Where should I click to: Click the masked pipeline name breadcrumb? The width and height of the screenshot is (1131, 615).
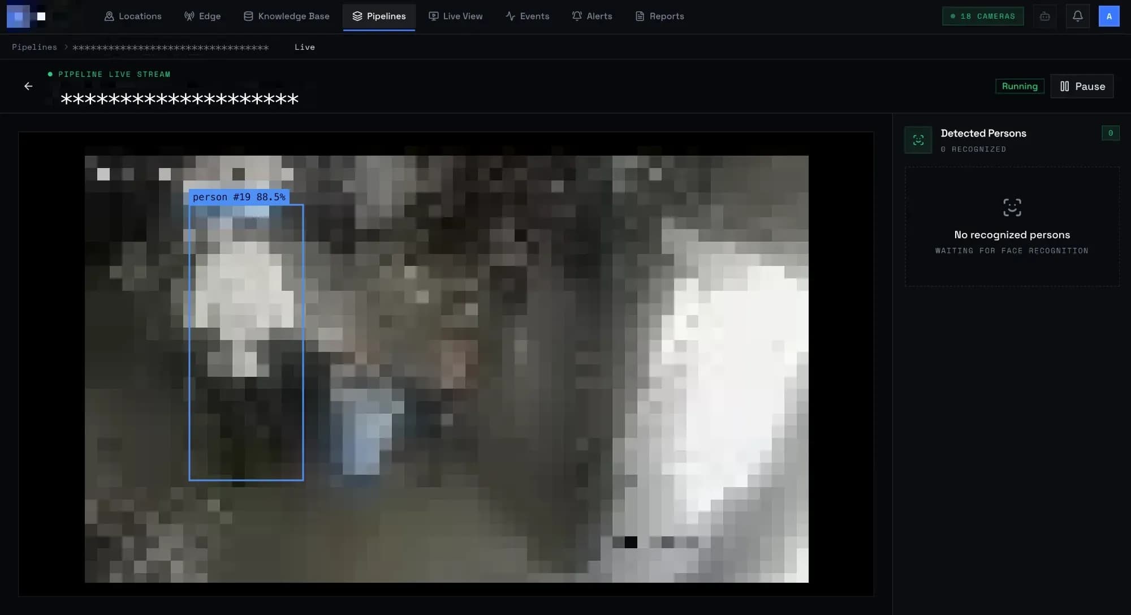pos(171,48)
